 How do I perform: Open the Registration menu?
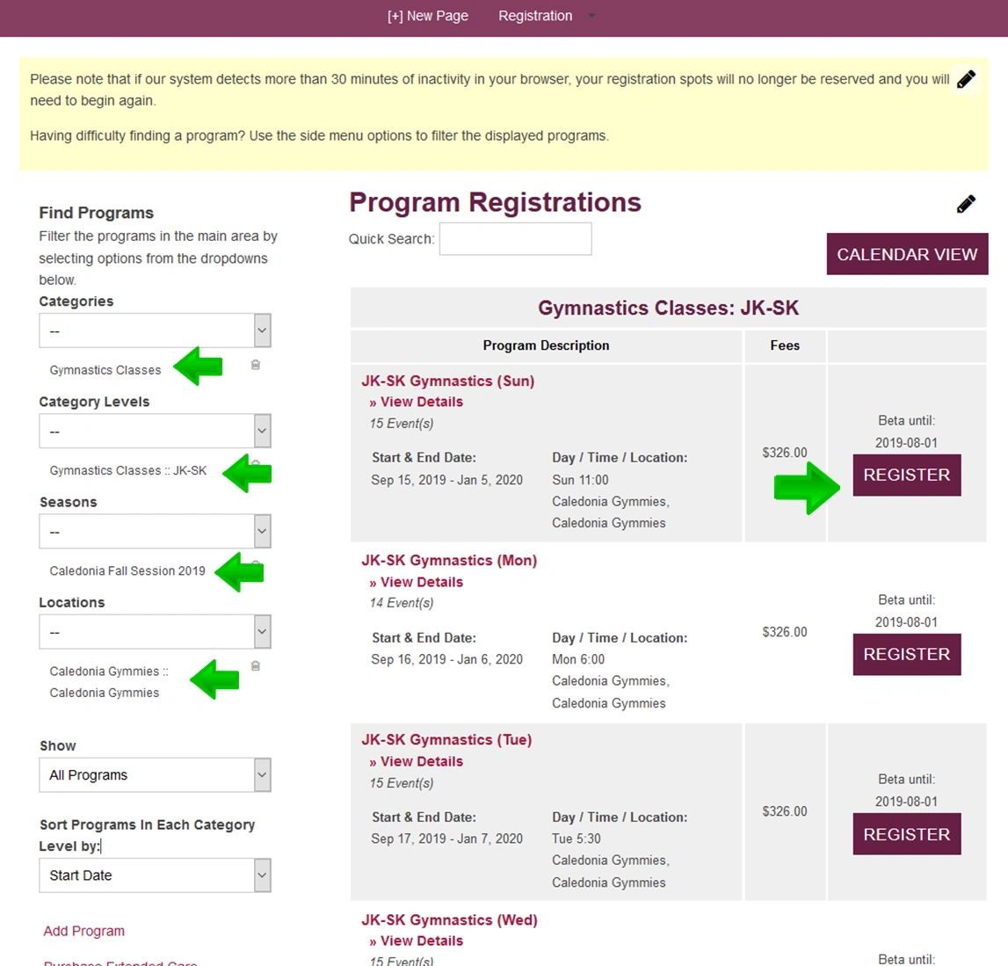[x=535, y=16]
